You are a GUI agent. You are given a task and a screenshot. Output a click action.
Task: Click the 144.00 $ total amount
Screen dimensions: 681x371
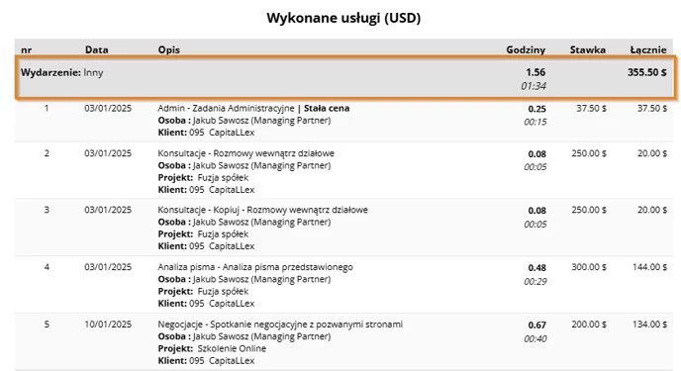tap(649, 267)
